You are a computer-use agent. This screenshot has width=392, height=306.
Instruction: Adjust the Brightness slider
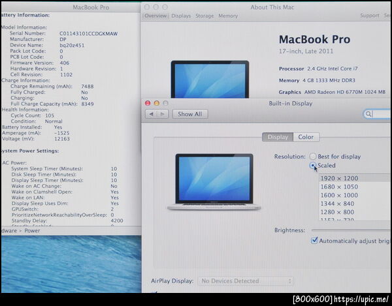coord(351,230)
